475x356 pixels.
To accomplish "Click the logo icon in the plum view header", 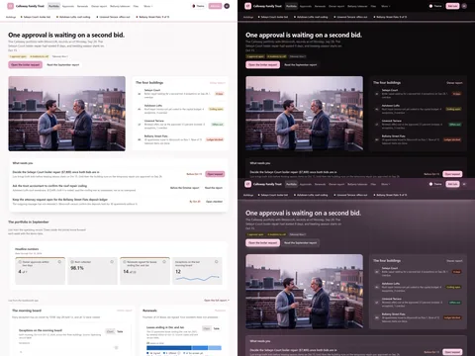I will [x=248, y=184].
